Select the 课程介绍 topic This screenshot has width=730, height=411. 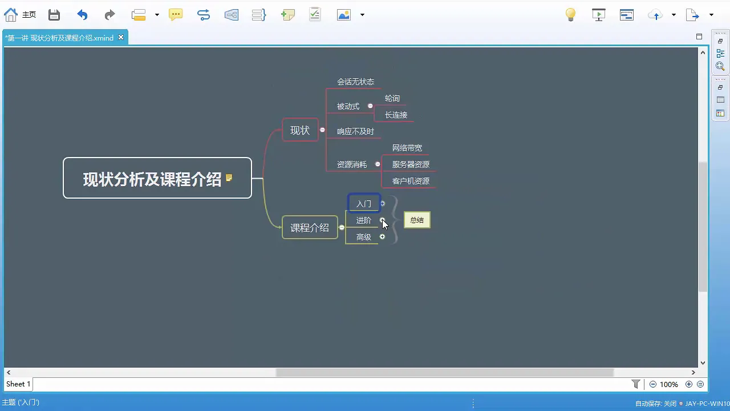tap(310, 227)
